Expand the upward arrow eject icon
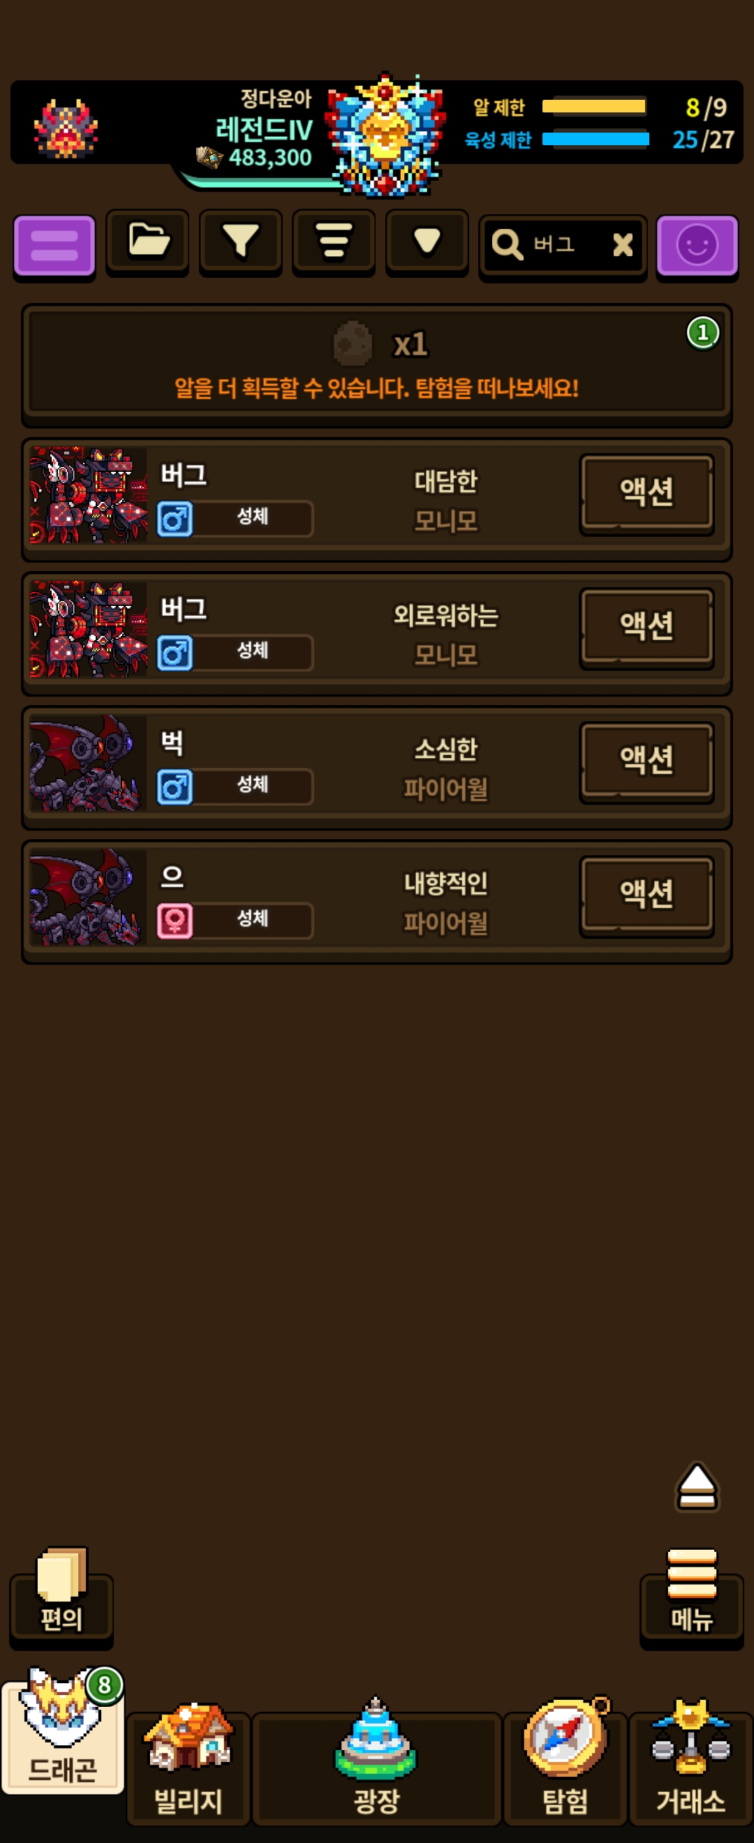The height and width of the screenshot is (1843, 754). pyautogui.click(x=697, y=1486)
